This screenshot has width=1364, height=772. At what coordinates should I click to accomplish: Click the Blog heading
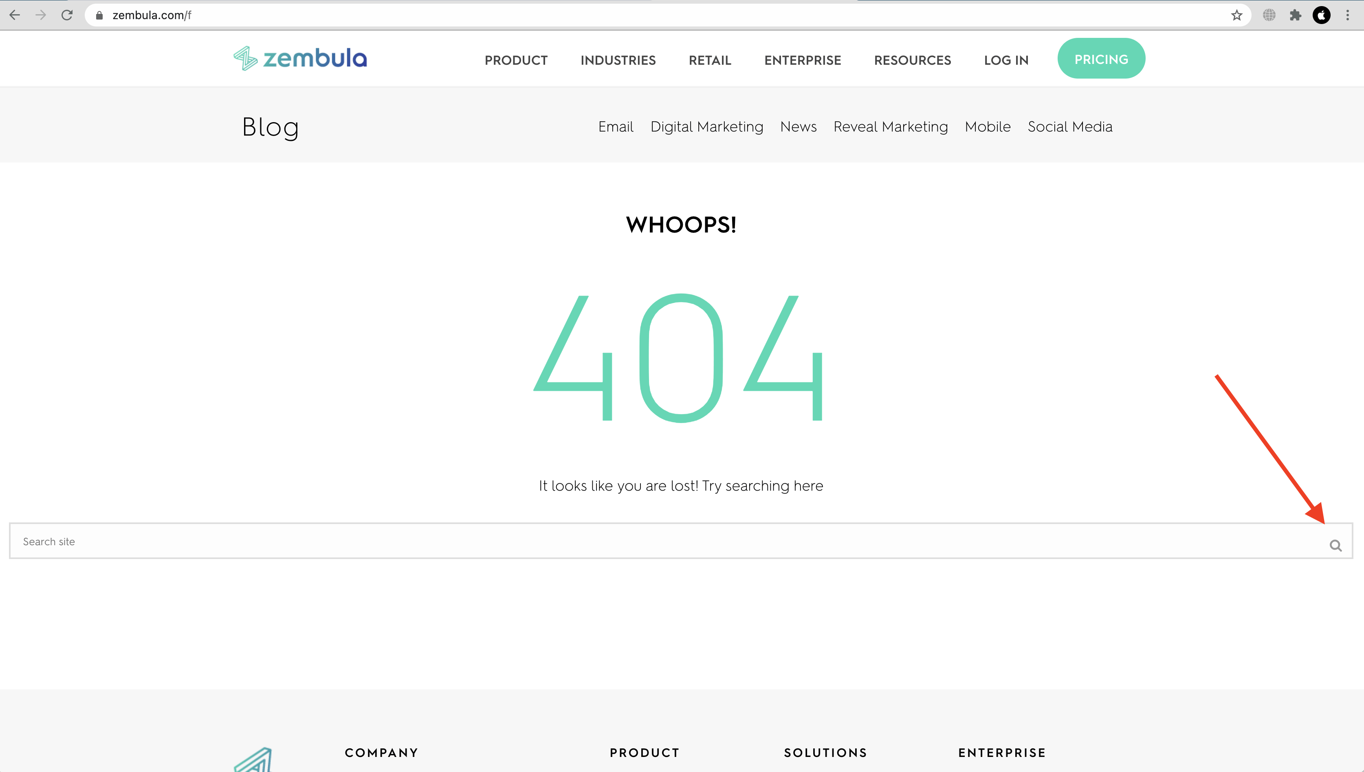[x=270, y=128]
